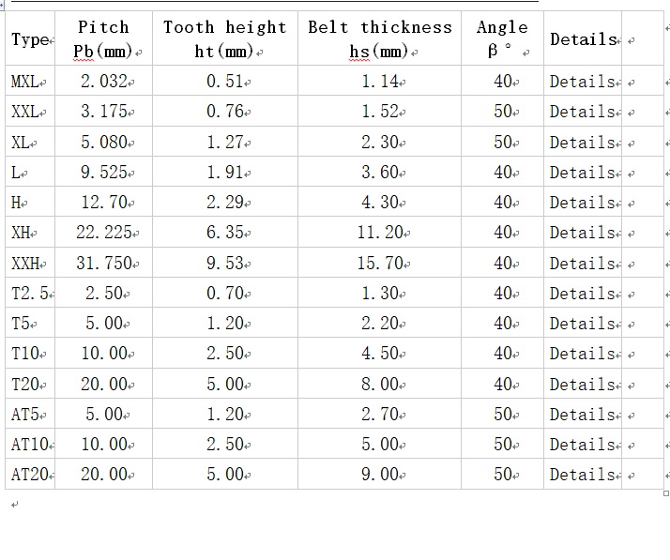Open Details link in AT5 row
Viewport: 670px width, 560px height.
pos(581,415)
